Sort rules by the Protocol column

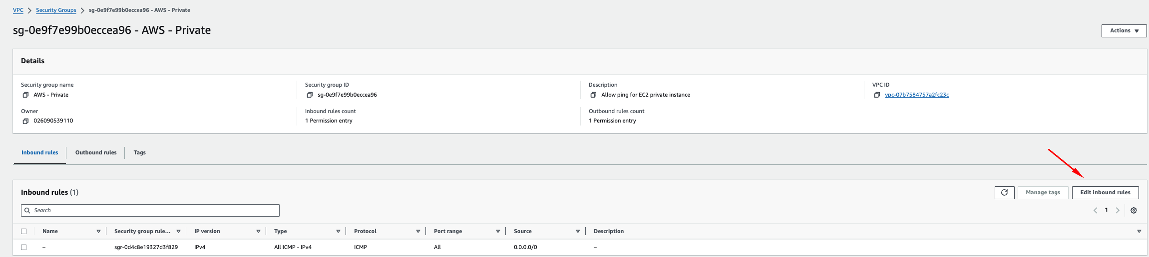point(418,232)
